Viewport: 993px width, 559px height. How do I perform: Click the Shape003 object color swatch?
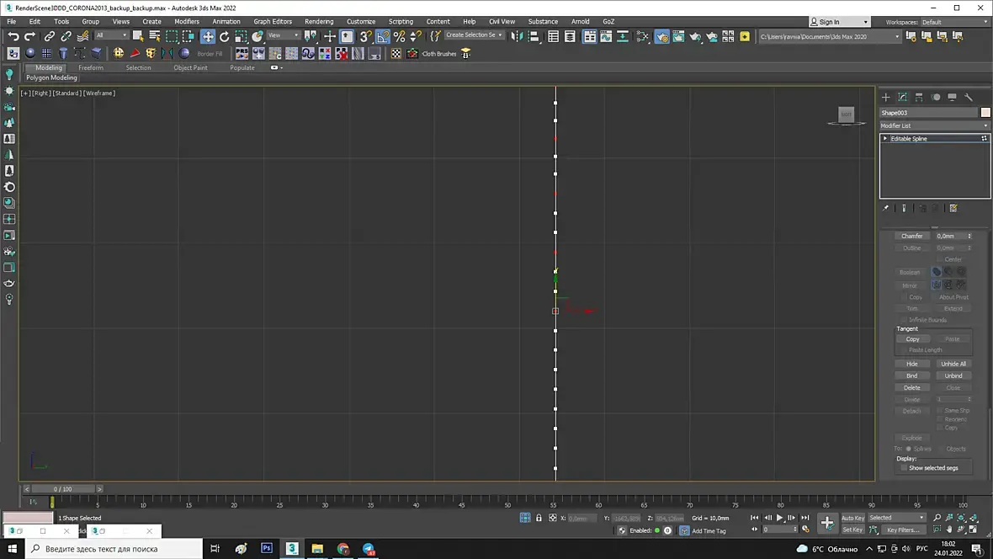coord(985,112)
